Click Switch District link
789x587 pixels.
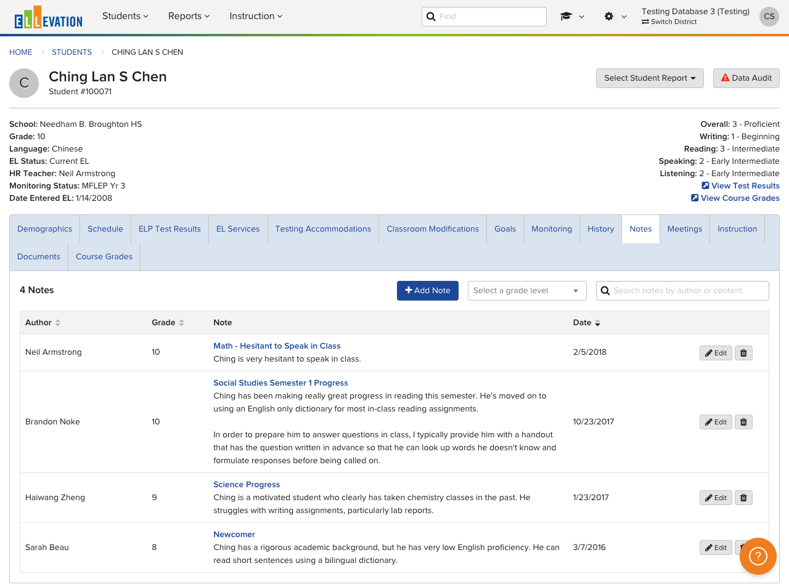click(669, 22)
